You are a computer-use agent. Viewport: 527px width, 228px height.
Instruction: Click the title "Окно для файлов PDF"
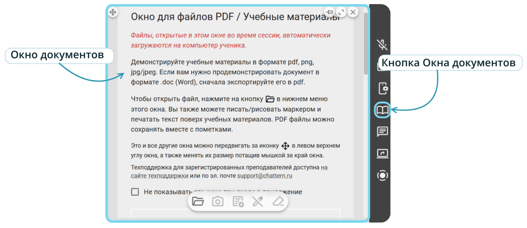182,17
